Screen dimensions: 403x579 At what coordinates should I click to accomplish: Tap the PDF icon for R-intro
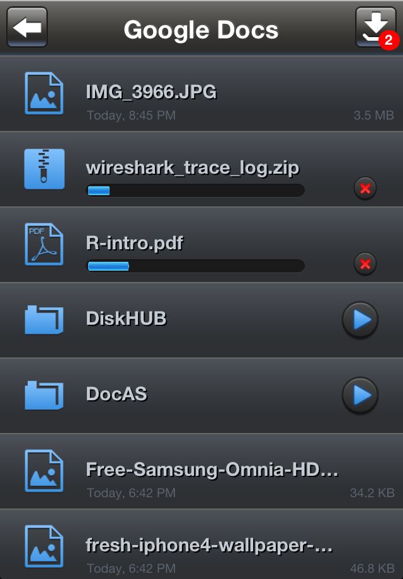tap(44, 244)
